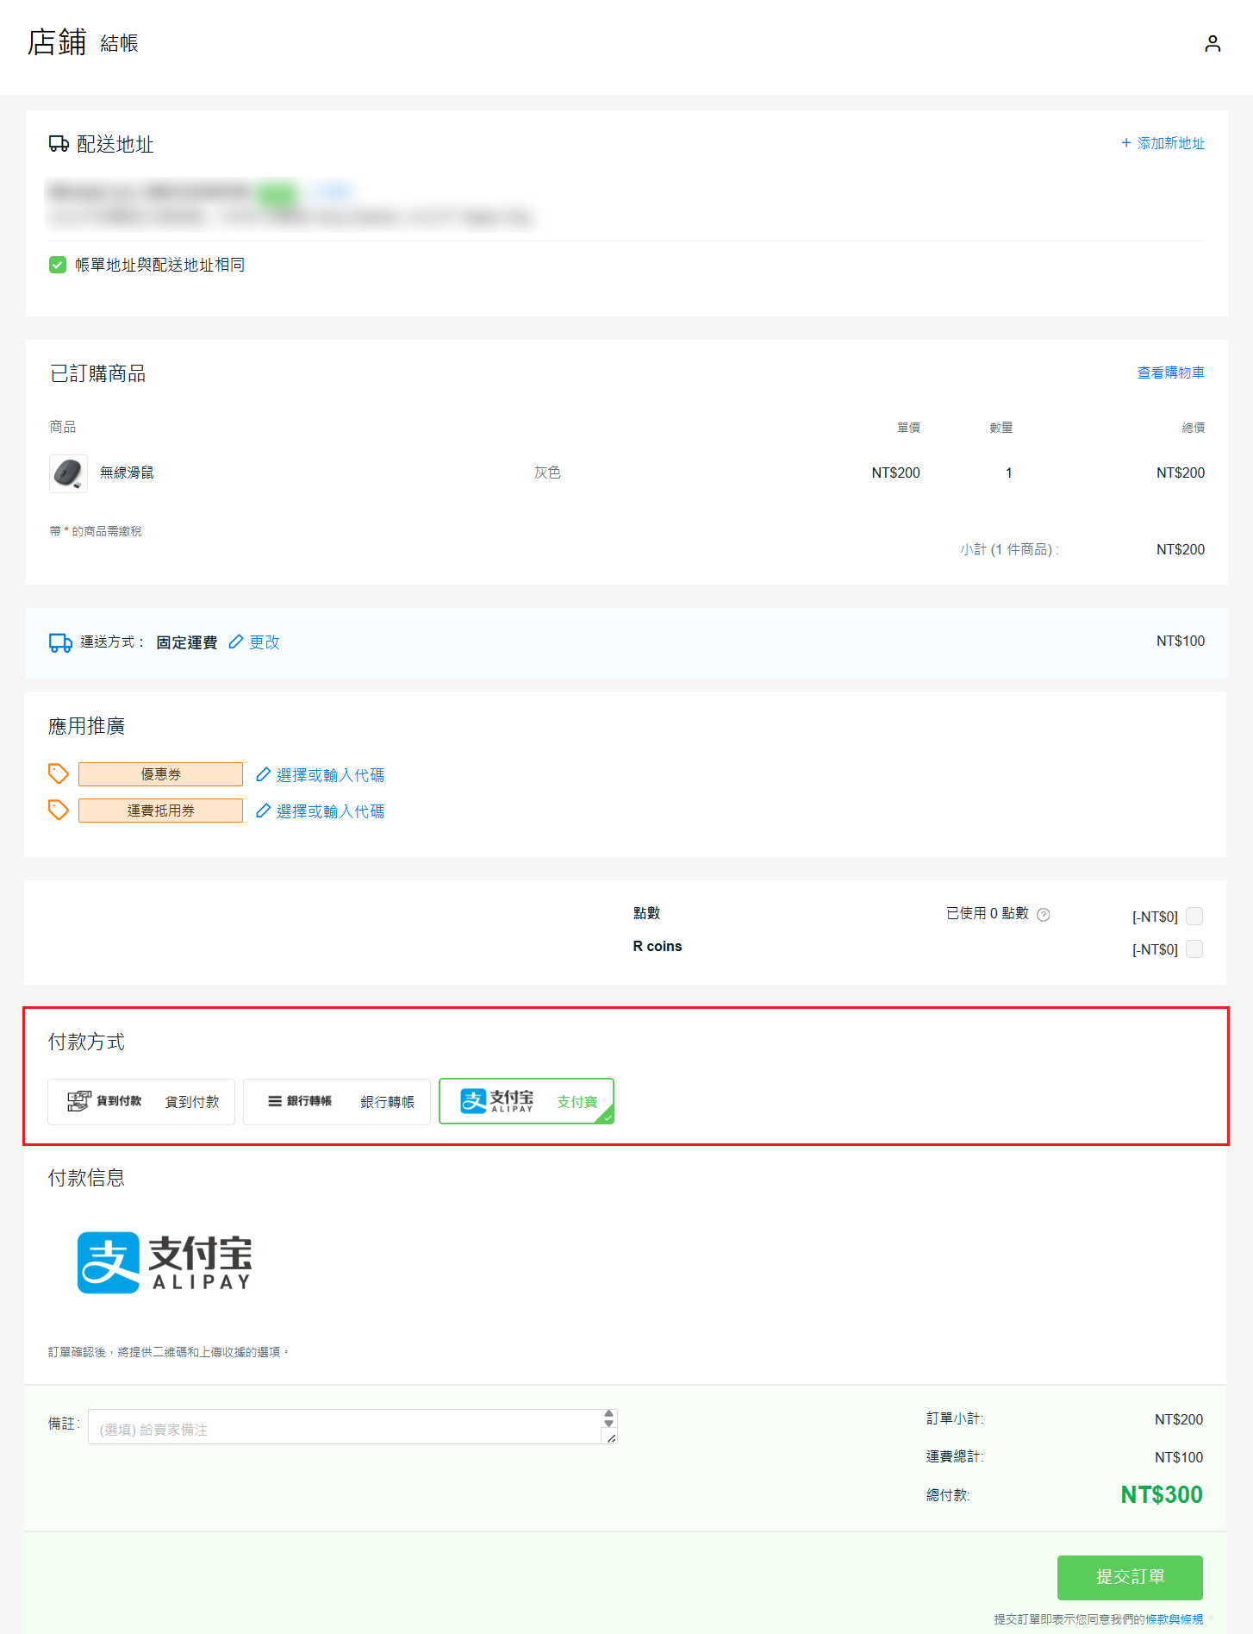Screen dimensions: 1253x1634
Task: Click the orange tag icon beside 運費抵用券
Action: (x=58, y=811)
